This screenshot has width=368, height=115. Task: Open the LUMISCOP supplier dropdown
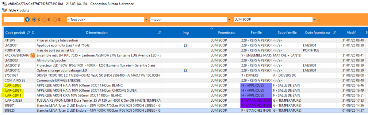click(315, 19)
